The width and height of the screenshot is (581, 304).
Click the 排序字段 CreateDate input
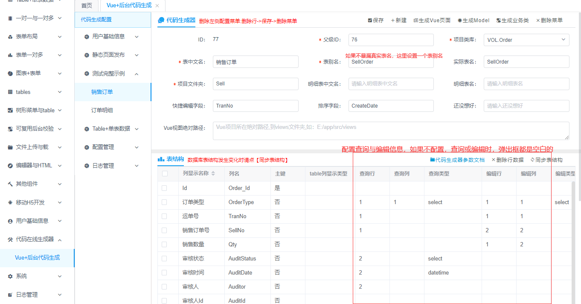click(391, 106)
